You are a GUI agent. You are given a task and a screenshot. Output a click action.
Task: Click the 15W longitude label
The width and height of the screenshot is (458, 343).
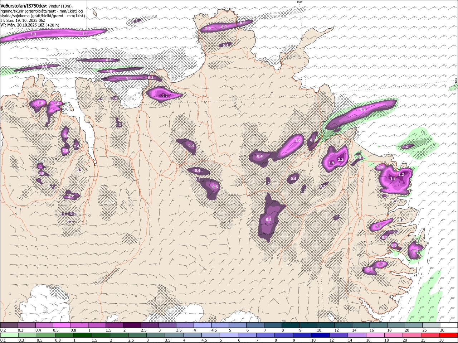[x=299, y=2]
